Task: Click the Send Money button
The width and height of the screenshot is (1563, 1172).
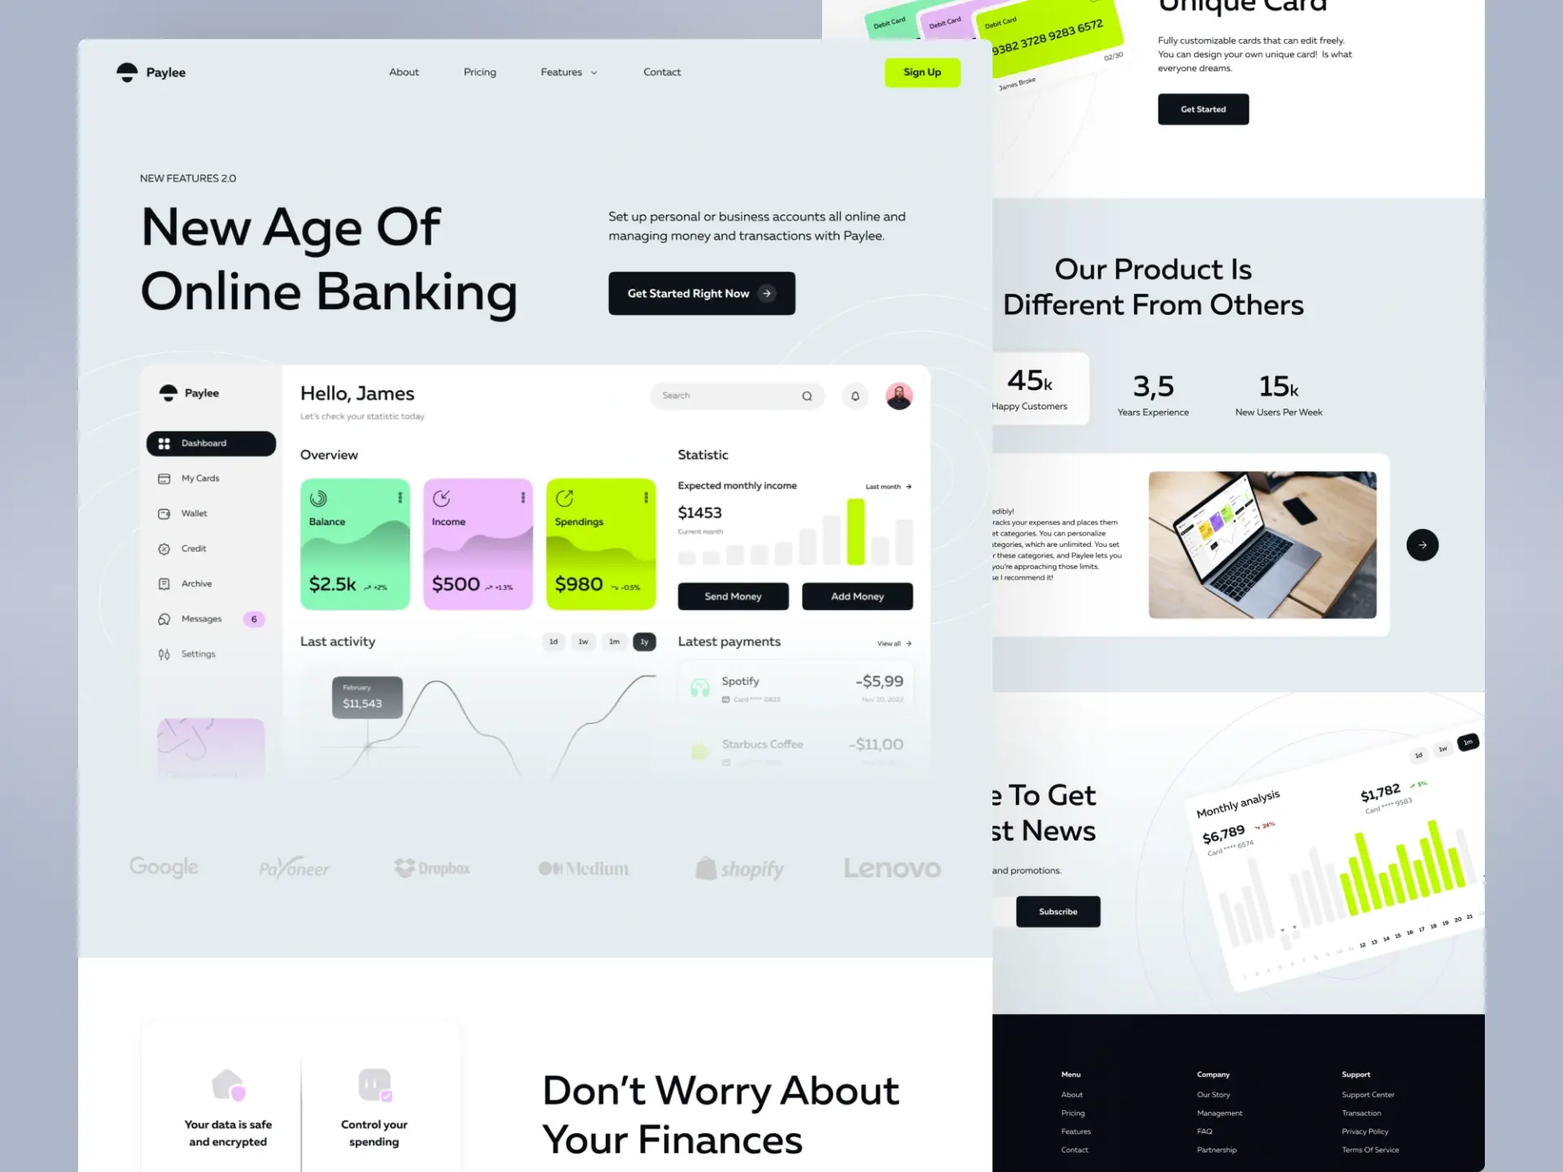Action: [733, 596]
